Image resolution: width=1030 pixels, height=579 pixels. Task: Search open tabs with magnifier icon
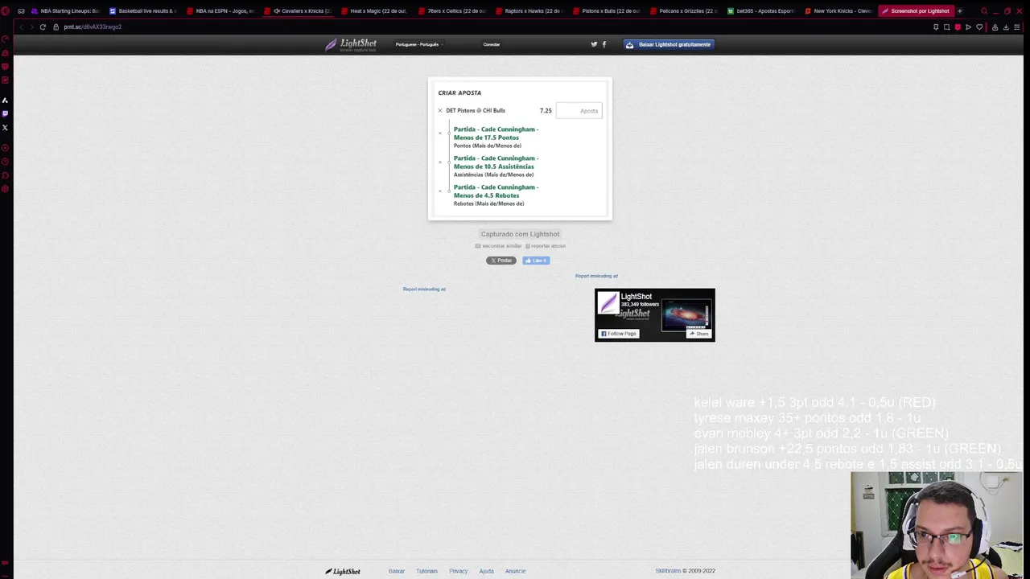click(x=983, y=10)
